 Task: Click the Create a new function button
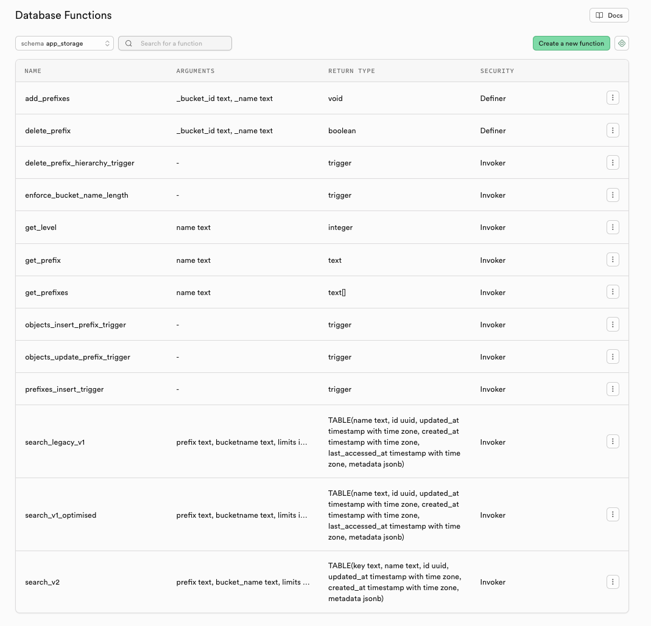(571, 43)
